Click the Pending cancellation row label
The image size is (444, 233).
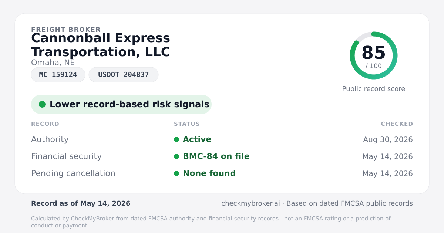point(73,173)
